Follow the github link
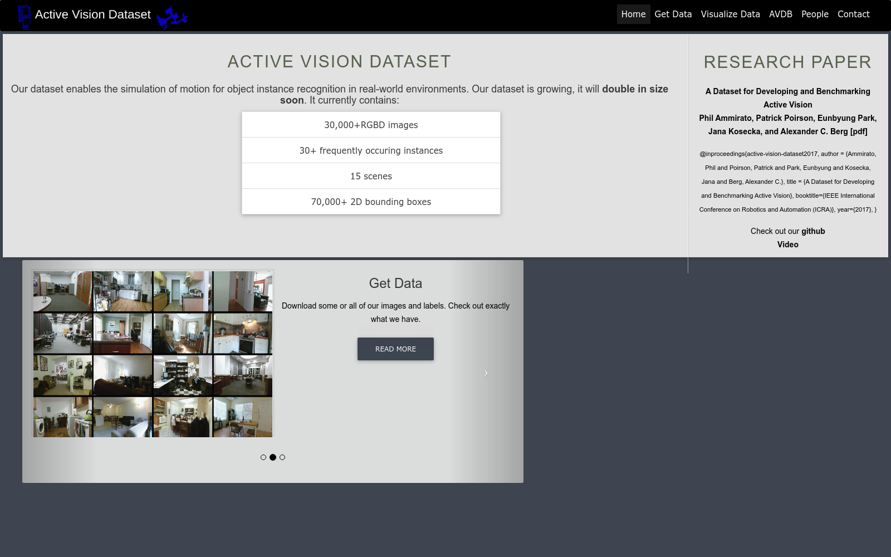Screen dimensions: 891x557 click(x=813, y=231)
